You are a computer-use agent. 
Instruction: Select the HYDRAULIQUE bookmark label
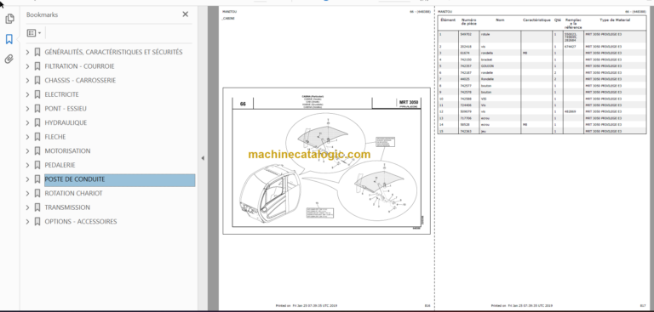pos(66,123)
